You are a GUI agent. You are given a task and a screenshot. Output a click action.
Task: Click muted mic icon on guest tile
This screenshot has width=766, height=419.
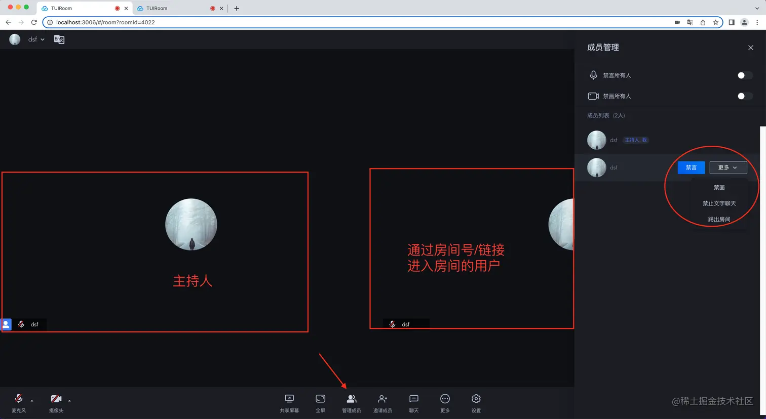[392, 324]
